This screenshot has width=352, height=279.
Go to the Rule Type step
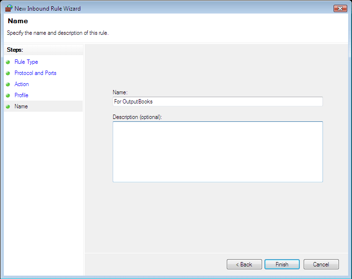pos(26,62)
